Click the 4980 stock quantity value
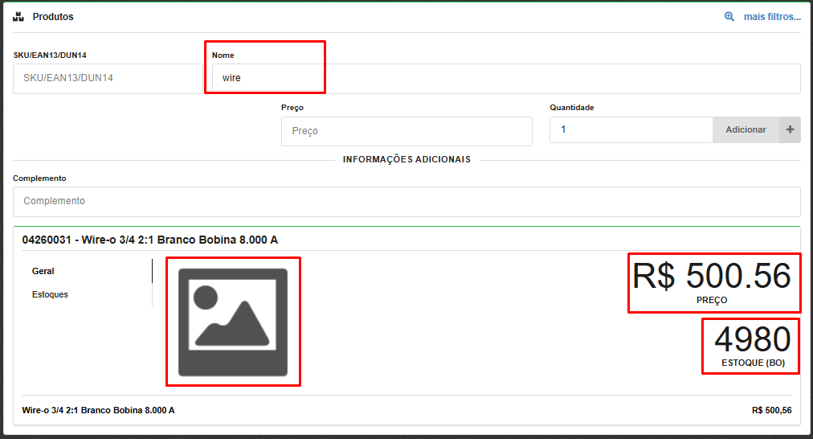Image resolution: width=813 pixels, height=439 pixels. (752, 340)
